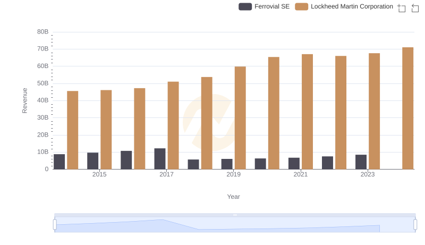Click the 10B y-axis label

pyautogui.click(x=43, y=152)
